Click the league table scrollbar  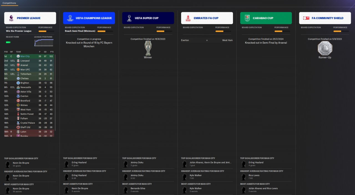pos(55,93)
